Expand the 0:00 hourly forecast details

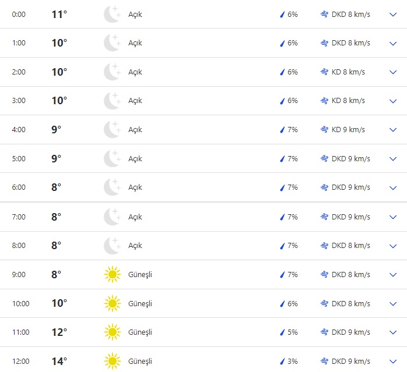[x=392, y=14]
